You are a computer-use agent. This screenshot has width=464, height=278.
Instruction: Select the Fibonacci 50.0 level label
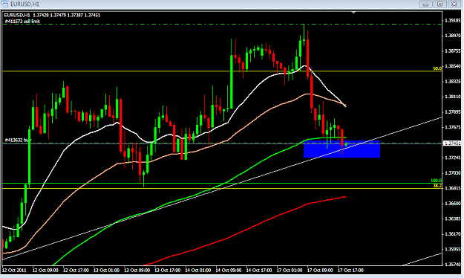tap(437, 68)
